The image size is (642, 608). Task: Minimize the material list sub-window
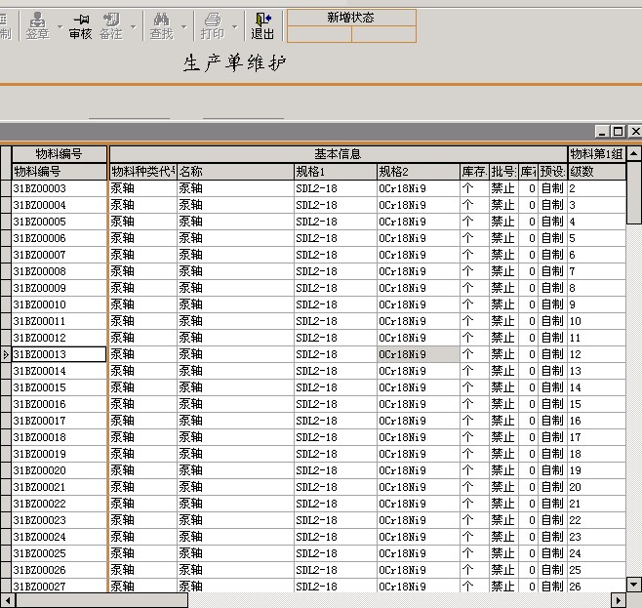tap(601, 132)
